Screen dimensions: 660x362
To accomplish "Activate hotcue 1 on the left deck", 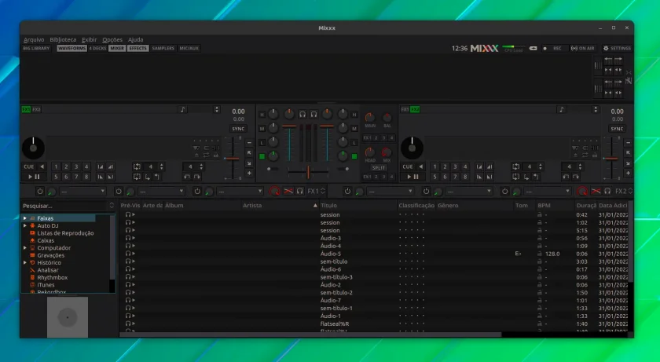I will pyautogui.click(x=56, y=166).
